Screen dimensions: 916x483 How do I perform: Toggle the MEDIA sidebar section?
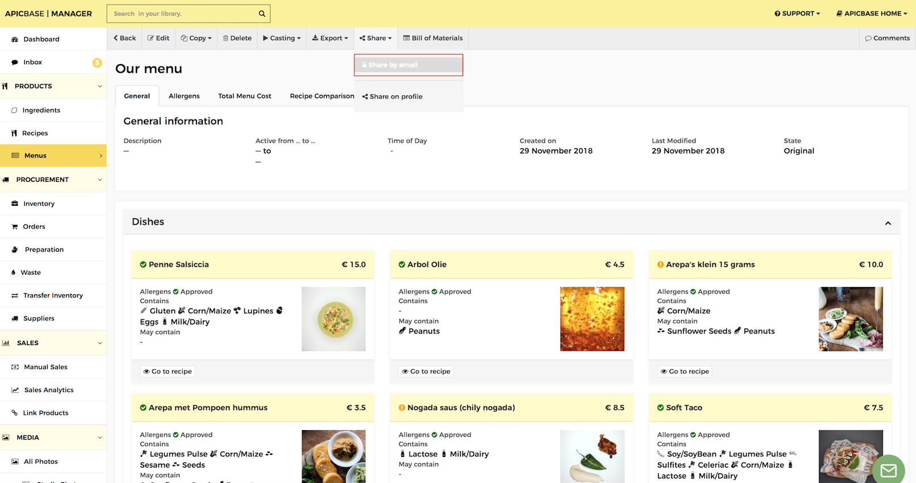point(53,438)
